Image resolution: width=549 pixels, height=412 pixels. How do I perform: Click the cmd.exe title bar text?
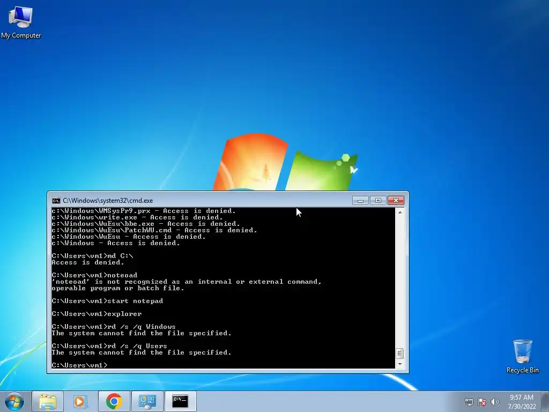click(x=108, y=201)
